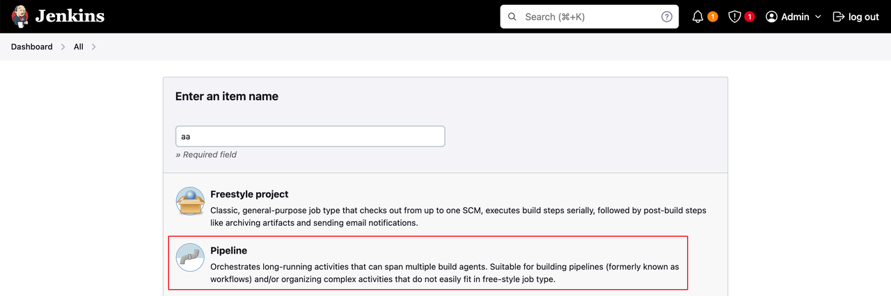Choose the Pipeline item title
The image size is (891, 296).
tap(229, 250)
